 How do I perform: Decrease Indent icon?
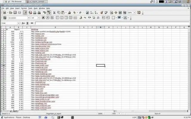(x=104, y=18)
